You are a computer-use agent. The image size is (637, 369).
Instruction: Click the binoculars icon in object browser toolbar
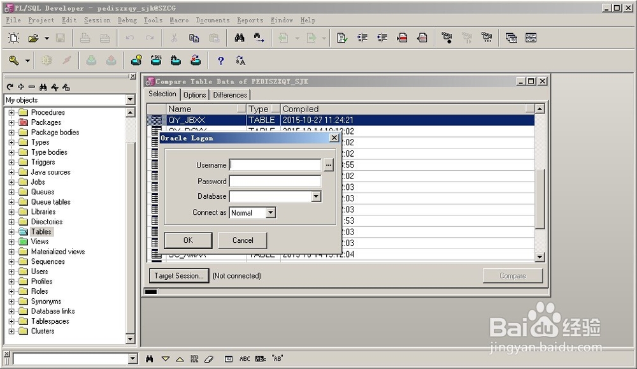click(43, 87)
